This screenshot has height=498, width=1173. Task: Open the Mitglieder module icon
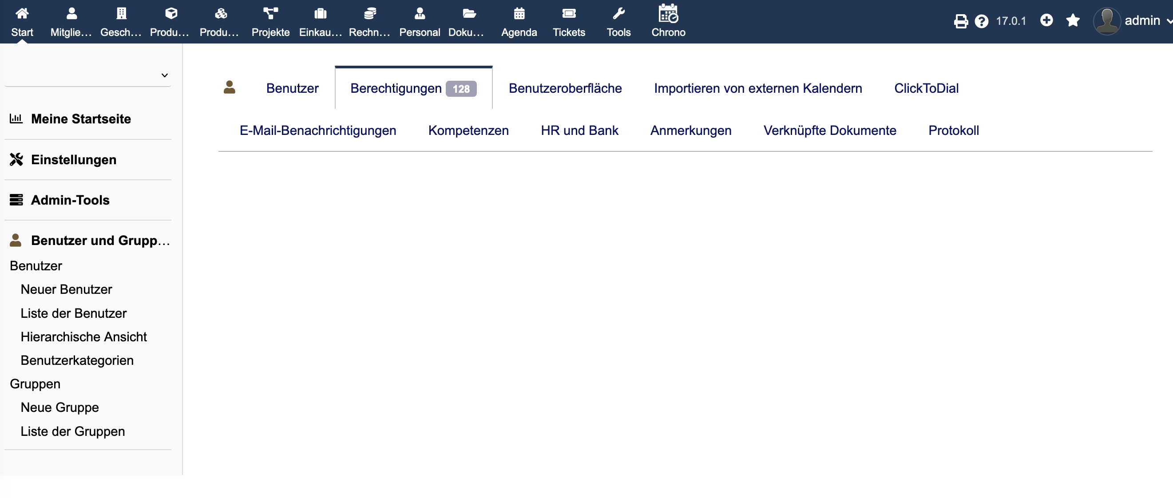click(71, 14)
